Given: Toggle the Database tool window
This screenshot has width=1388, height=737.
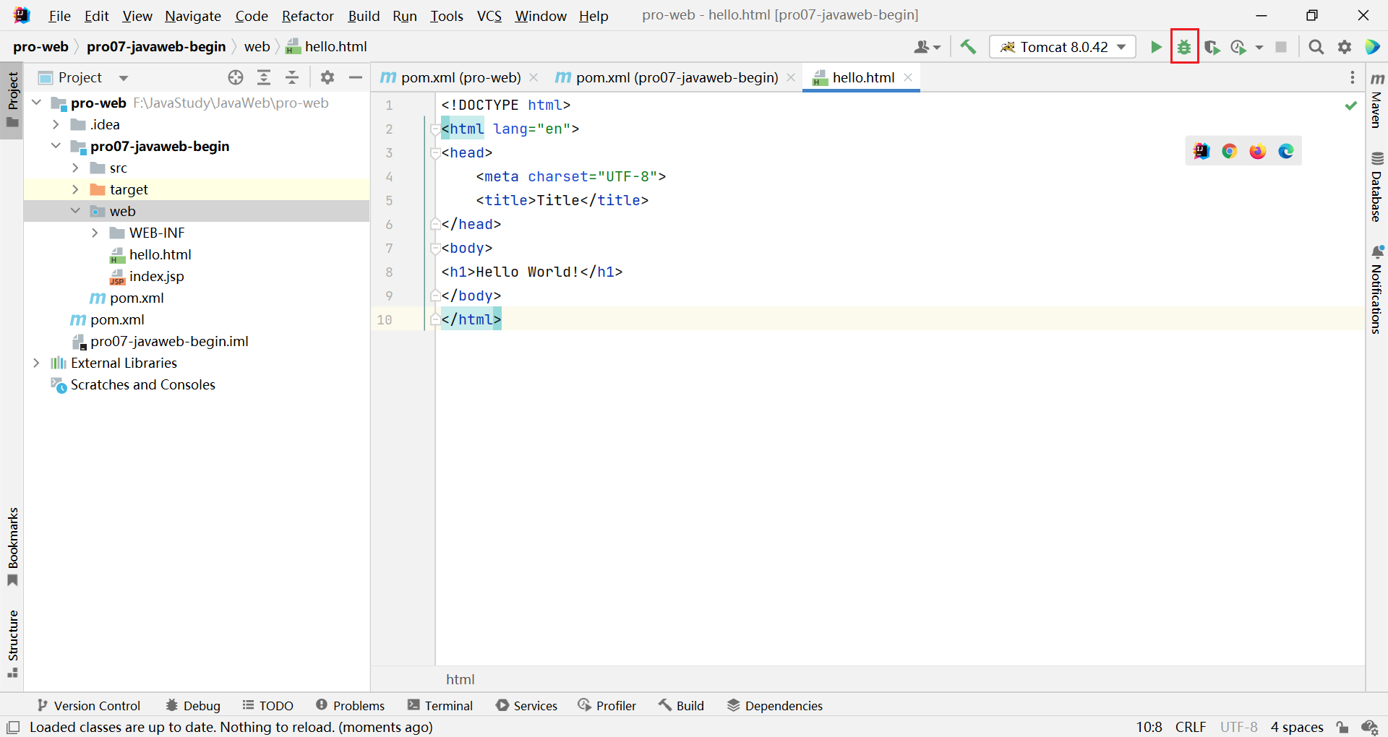Looking at the screenshot, I should click(x=1377, y=186).
